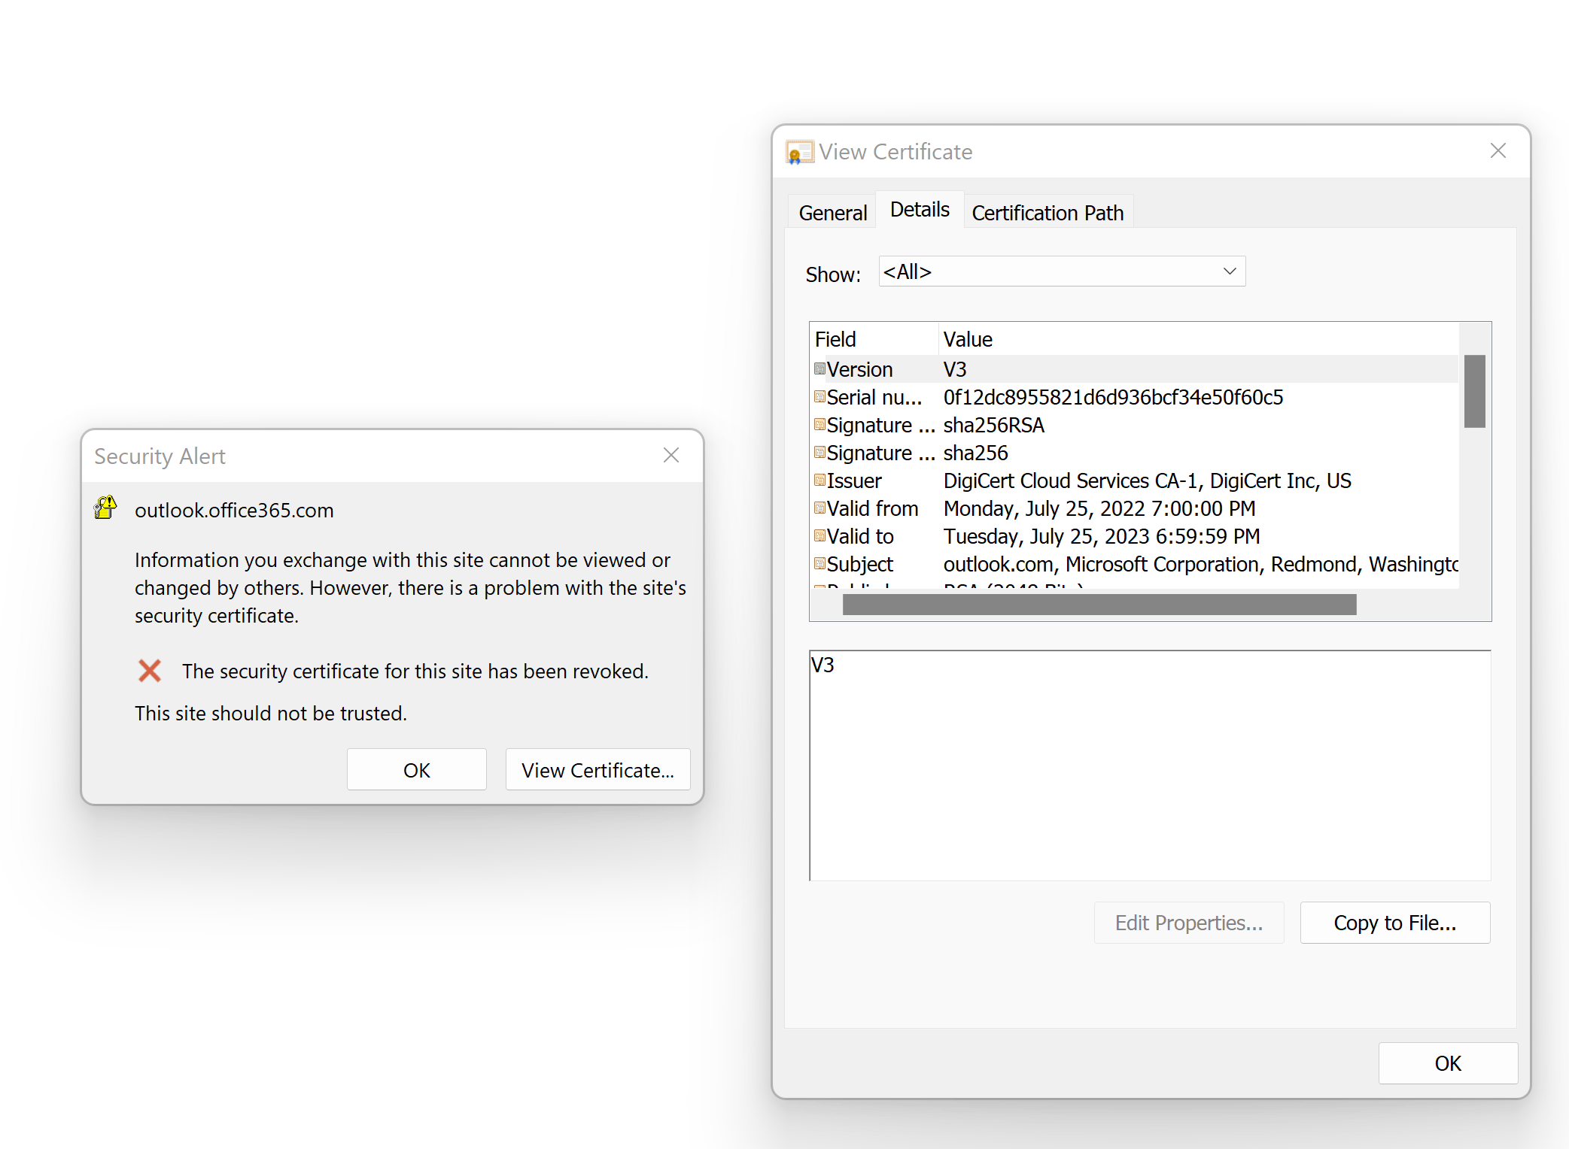Switch to the Certification Path tab
Image resolution: width=1569 pixels, height=1149 pixels.
(x=1047, y=213)
